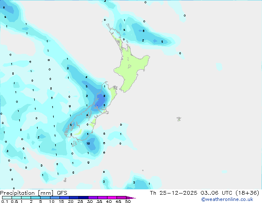Click the 0.1–0.5 mm palest legend swatch
This screenshot has height=203, width=262.
[7, 198]
